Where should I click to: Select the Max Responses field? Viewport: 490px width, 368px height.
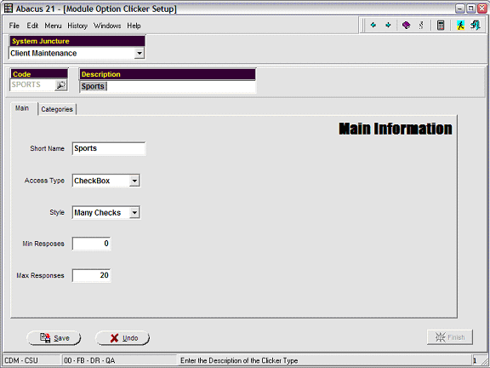(91, 275)
